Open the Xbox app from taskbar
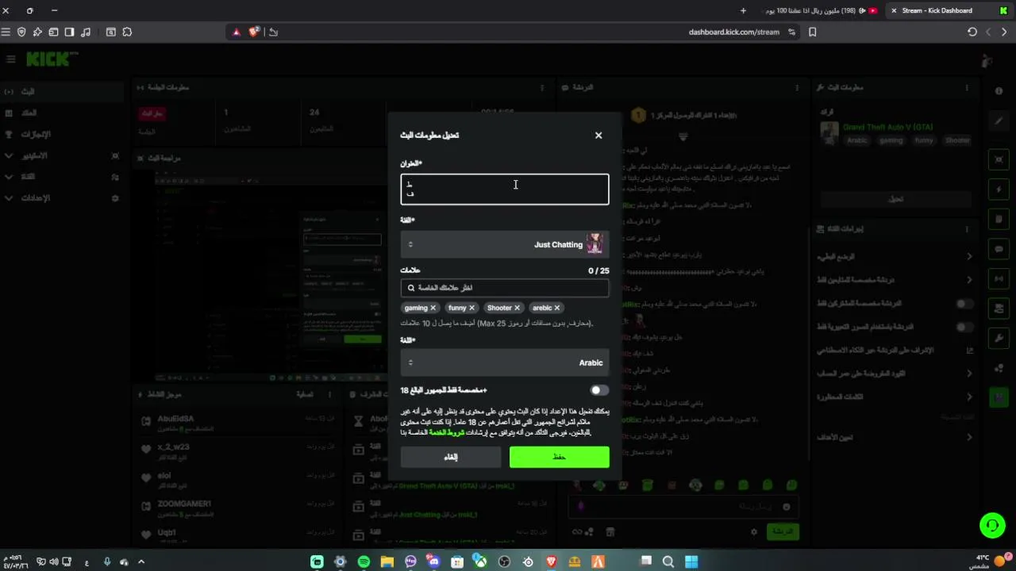Screen dimensions: 1016x571 pyautogui.click(x=480, y=561)
